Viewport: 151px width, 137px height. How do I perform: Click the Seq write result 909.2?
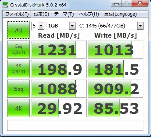pos(116,89)
